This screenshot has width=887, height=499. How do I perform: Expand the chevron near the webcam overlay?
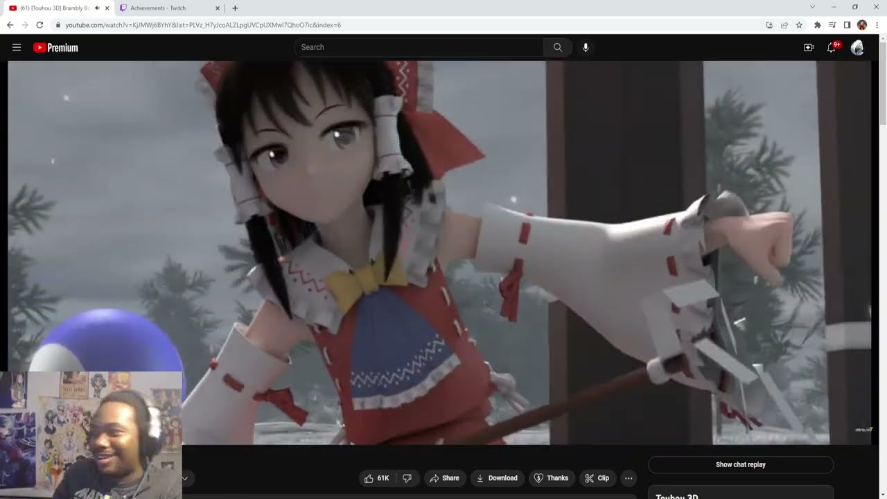[185, 478]
